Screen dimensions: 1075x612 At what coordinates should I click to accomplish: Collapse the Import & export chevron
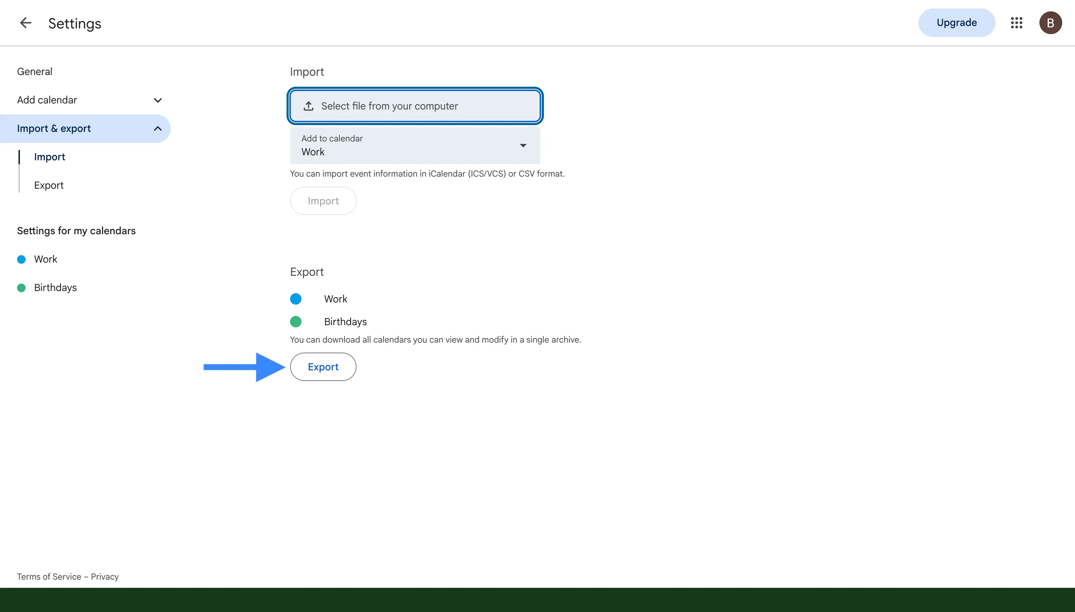[157, 129]
